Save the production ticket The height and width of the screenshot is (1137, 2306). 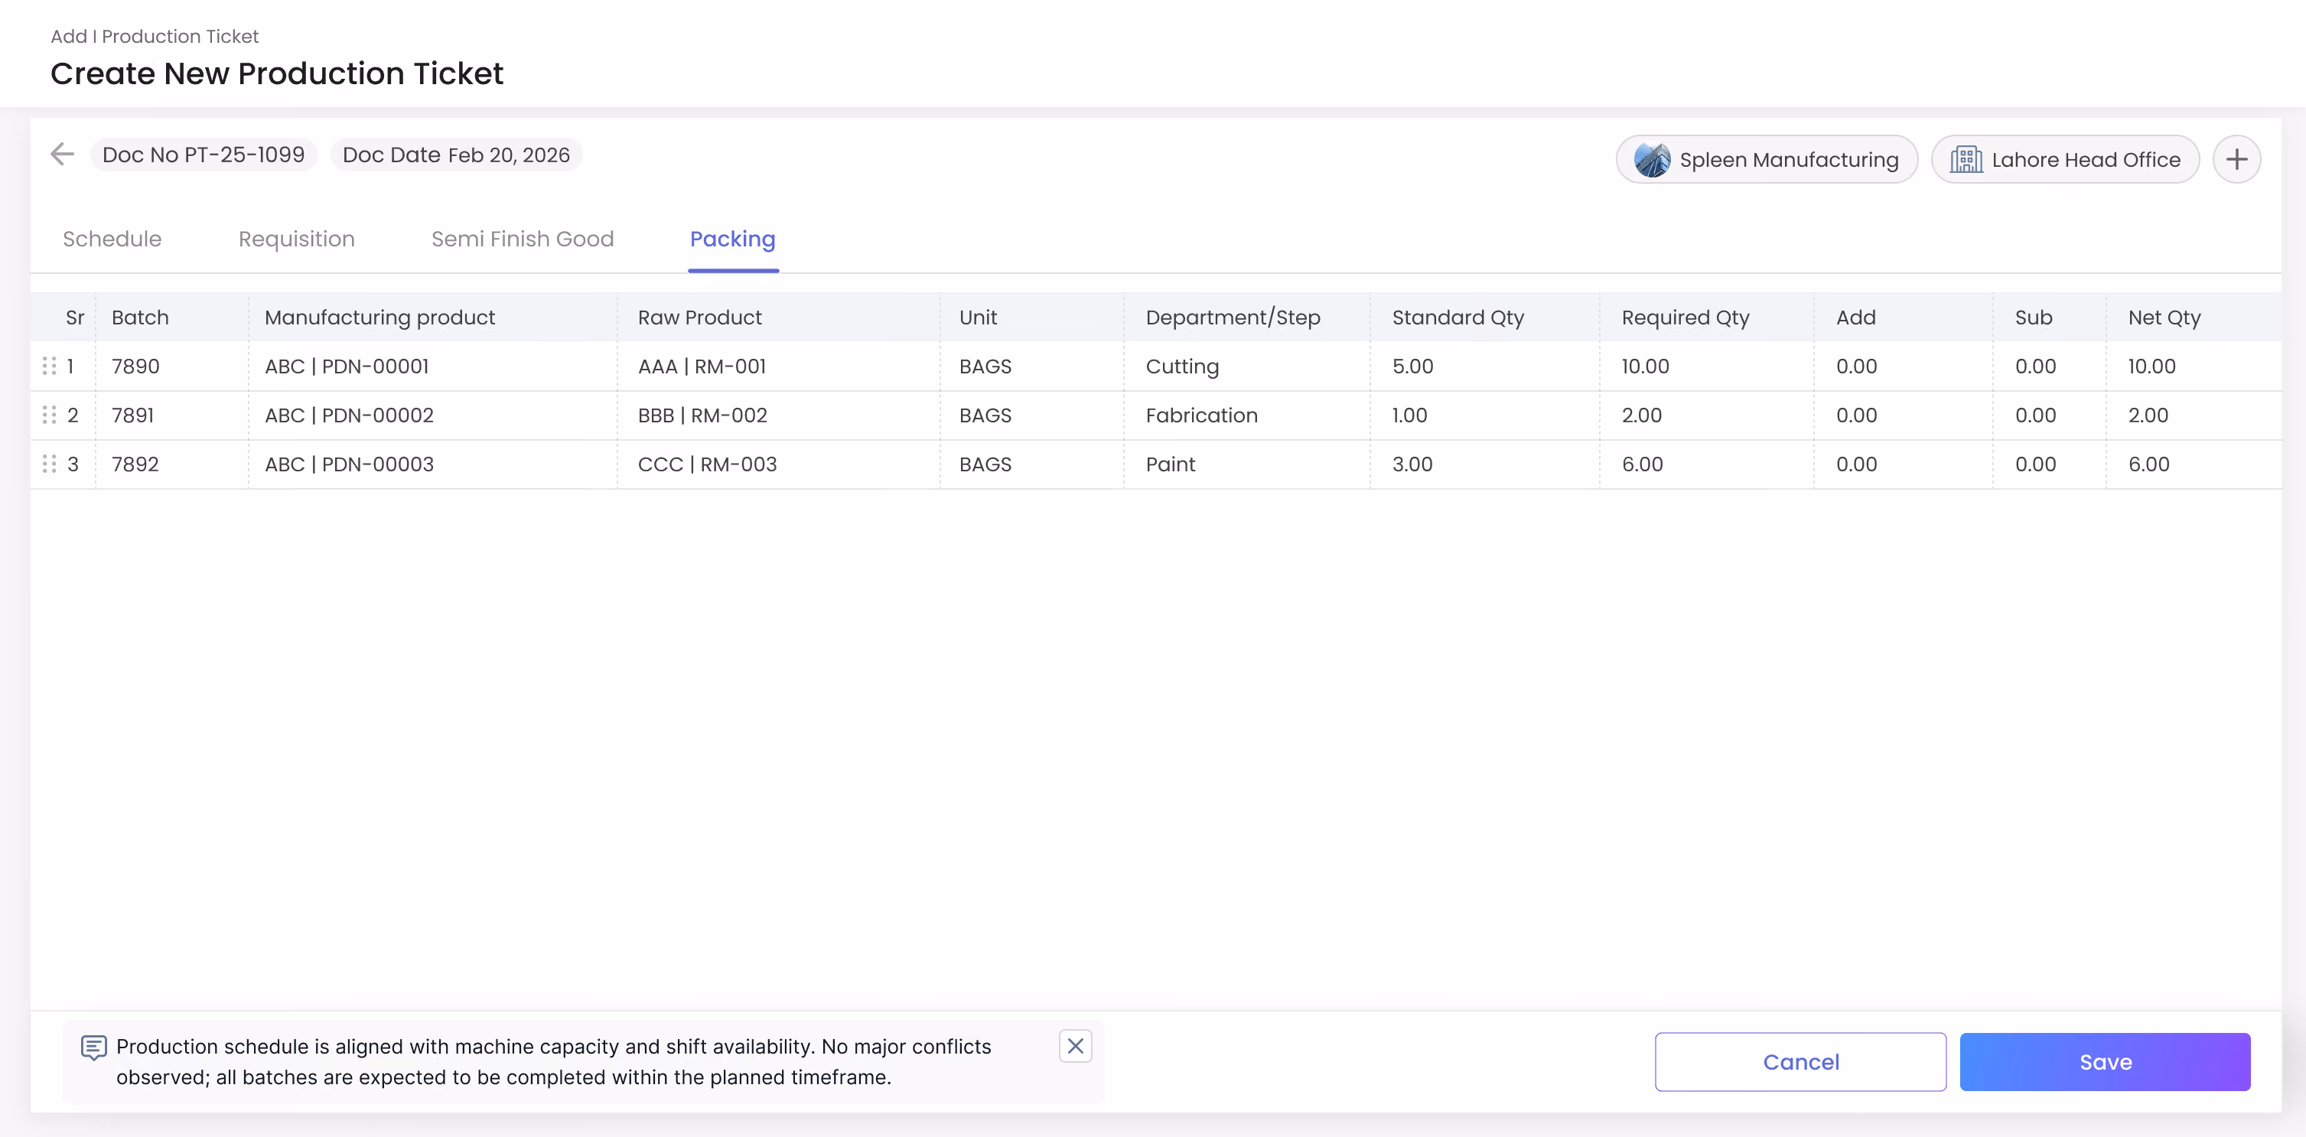(x=2105, y=1062)
